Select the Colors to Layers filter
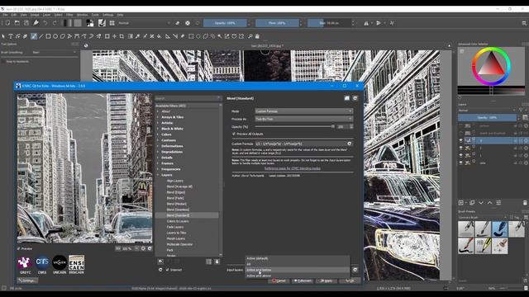This screenshot has width=529, height=297. click(178, 221)
